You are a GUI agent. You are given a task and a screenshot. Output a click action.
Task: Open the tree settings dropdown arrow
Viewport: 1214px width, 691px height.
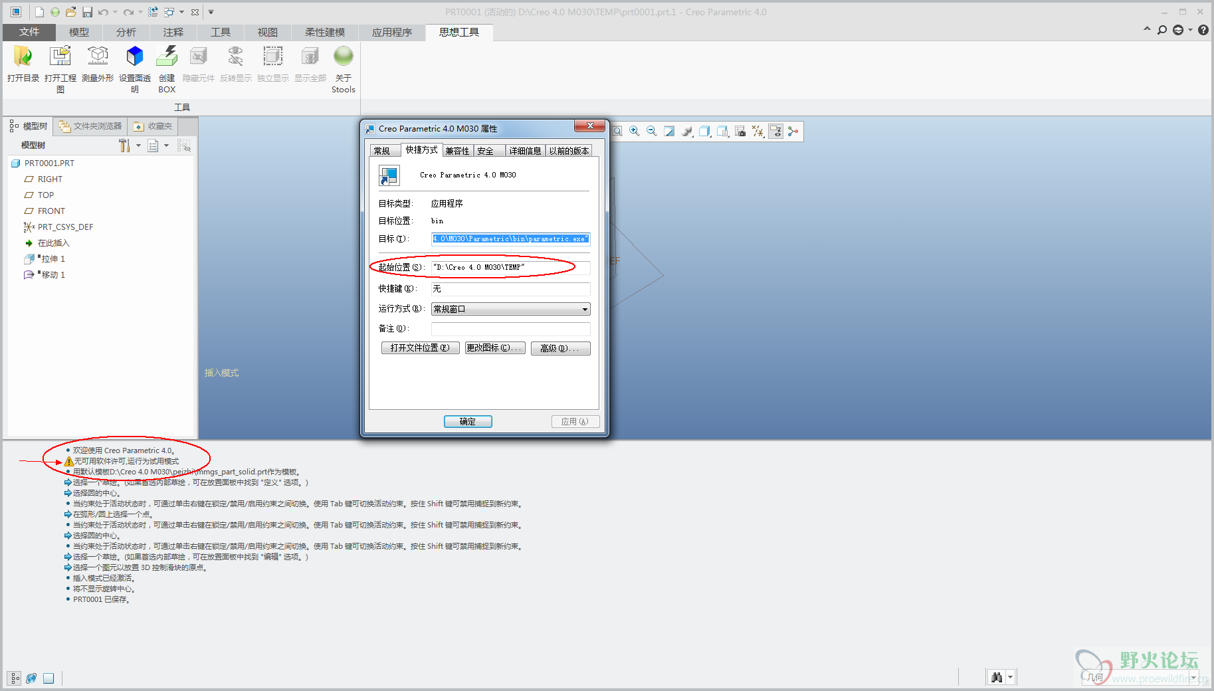(138, 146)
